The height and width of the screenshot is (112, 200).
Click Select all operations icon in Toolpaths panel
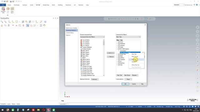[x=2, y=22]
